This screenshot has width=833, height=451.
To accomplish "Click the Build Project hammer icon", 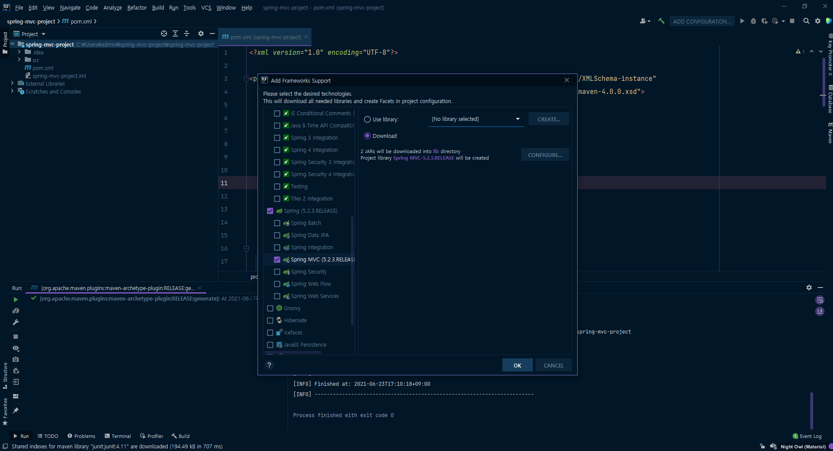I will (x=661, y=21).
